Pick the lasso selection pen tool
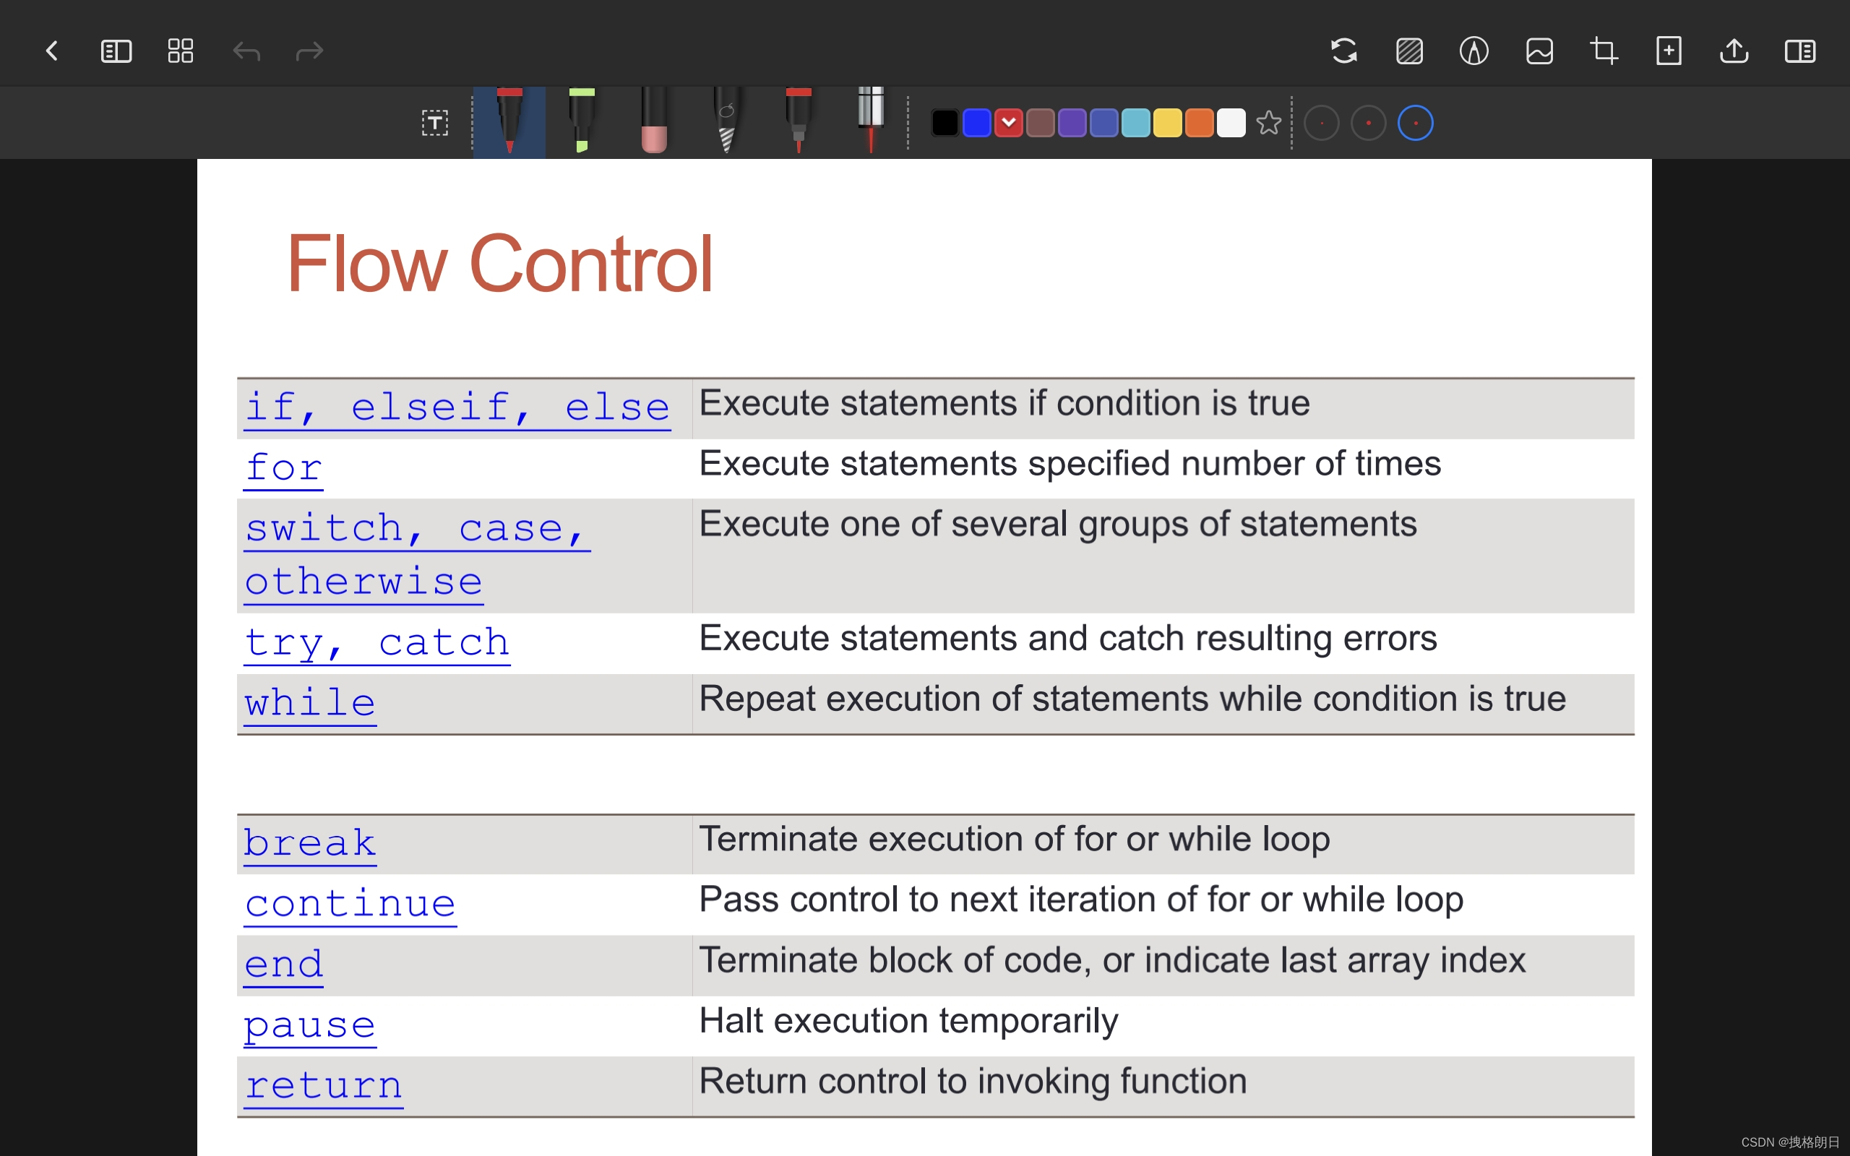Screen dimensions: 1850x1156 click(726, 121)
